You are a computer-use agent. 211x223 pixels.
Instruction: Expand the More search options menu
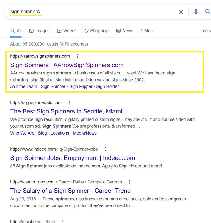point(146,31)
